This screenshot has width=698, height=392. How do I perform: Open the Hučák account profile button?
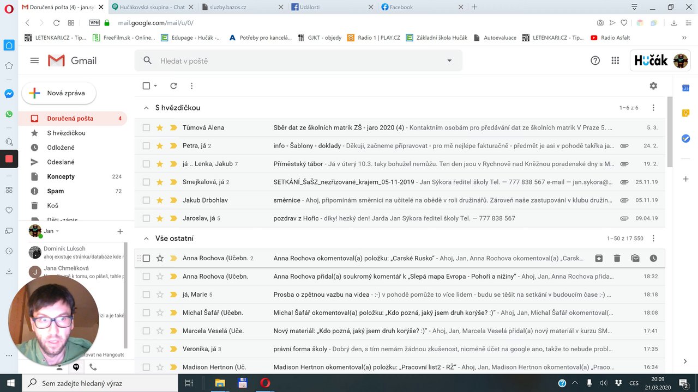(661, 60)
